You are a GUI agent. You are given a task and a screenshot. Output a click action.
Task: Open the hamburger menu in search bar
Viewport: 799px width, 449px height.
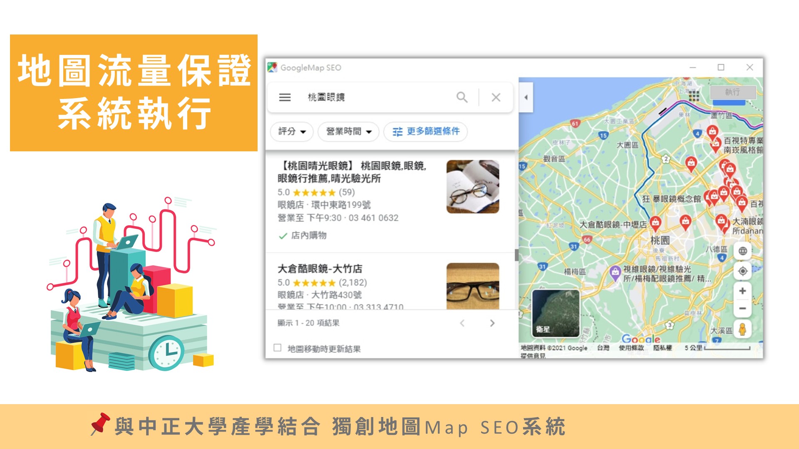click(285, 97)
